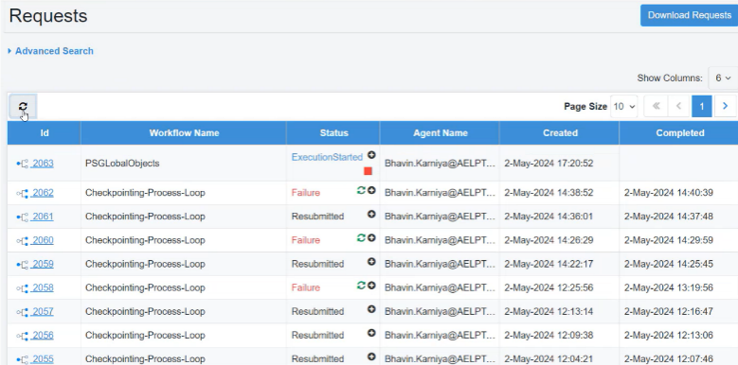Screen dimensions: 738x365
Task: Resubmit failed request 2062
Action: (361, 190)
